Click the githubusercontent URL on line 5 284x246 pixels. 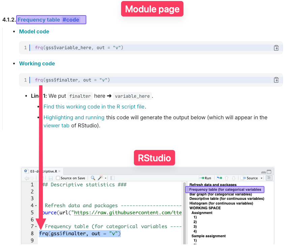tap(128, 213)
